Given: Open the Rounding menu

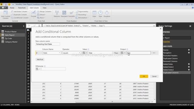Looking at the screenshot, I should (x=81, y=15).
